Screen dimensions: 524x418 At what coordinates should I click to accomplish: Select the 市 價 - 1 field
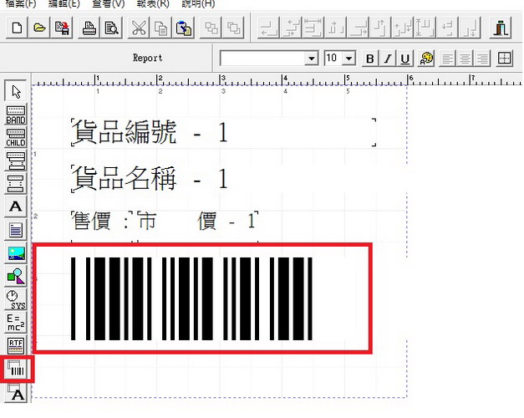[197, 221]
